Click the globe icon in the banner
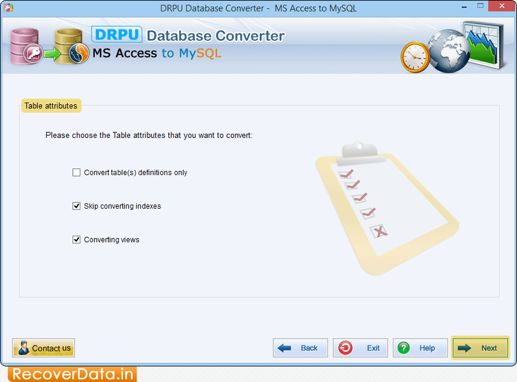Image resolution: width=517 pixels, height=382 pixels. 448,50
